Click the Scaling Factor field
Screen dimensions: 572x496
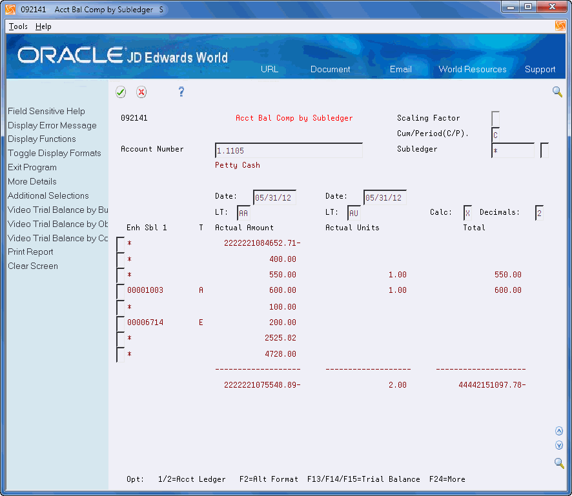pos(495,119)
